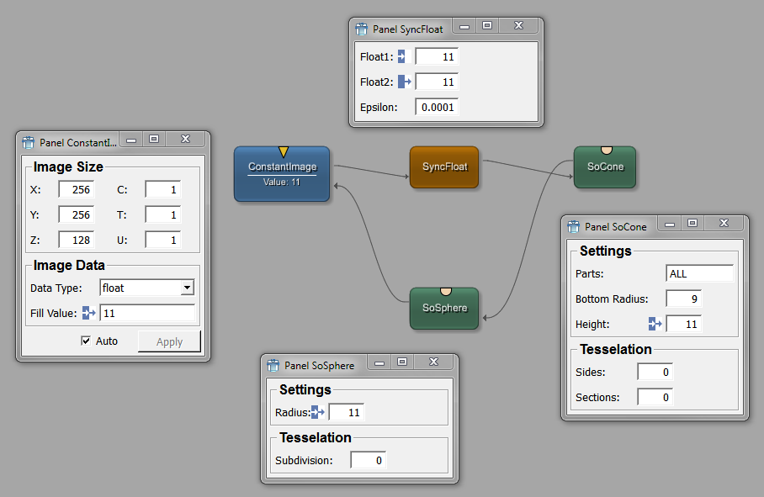Viewport: 764px width, 497px height.
Task: Click the ConstantImage module node
Action: click(x=281, y=174)
